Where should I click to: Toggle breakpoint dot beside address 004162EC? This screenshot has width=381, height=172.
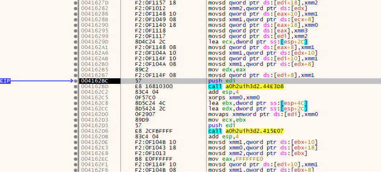pos(75,159)
